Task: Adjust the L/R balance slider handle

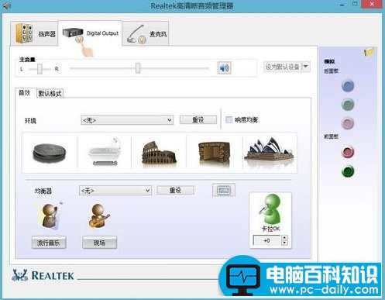Action: point(40,69)
